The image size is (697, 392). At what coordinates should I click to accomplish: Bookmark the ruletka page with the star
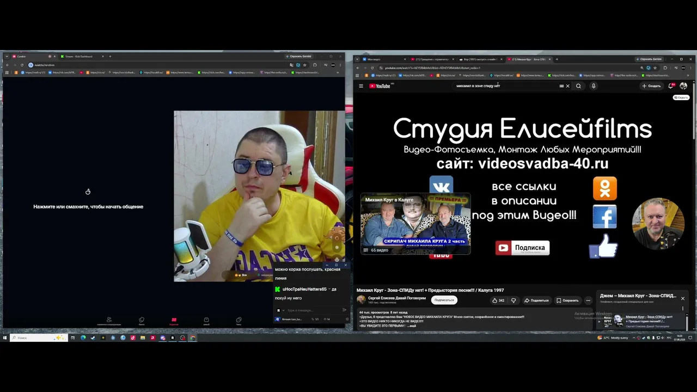tap(304, 65)
